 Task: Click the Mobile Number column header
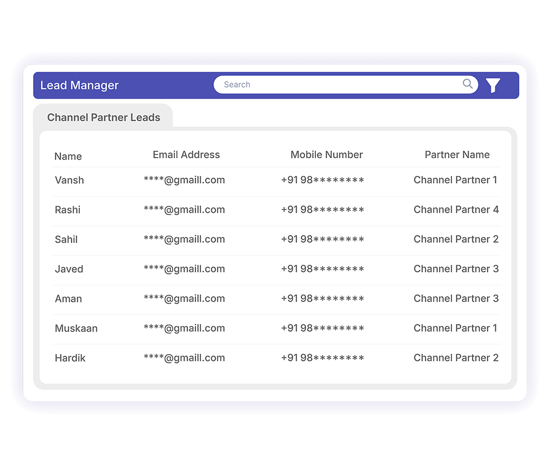click(327, 154)
